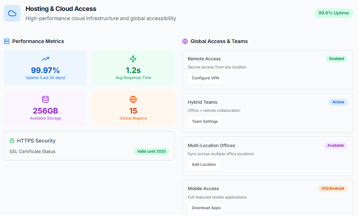Click the purple globe icon by Global Access

[x=185, y=41]
